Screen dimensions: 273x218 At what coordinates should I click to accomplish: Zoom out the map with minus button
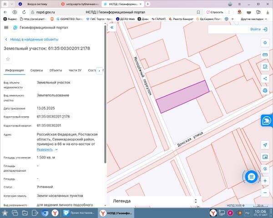[265, 193]
